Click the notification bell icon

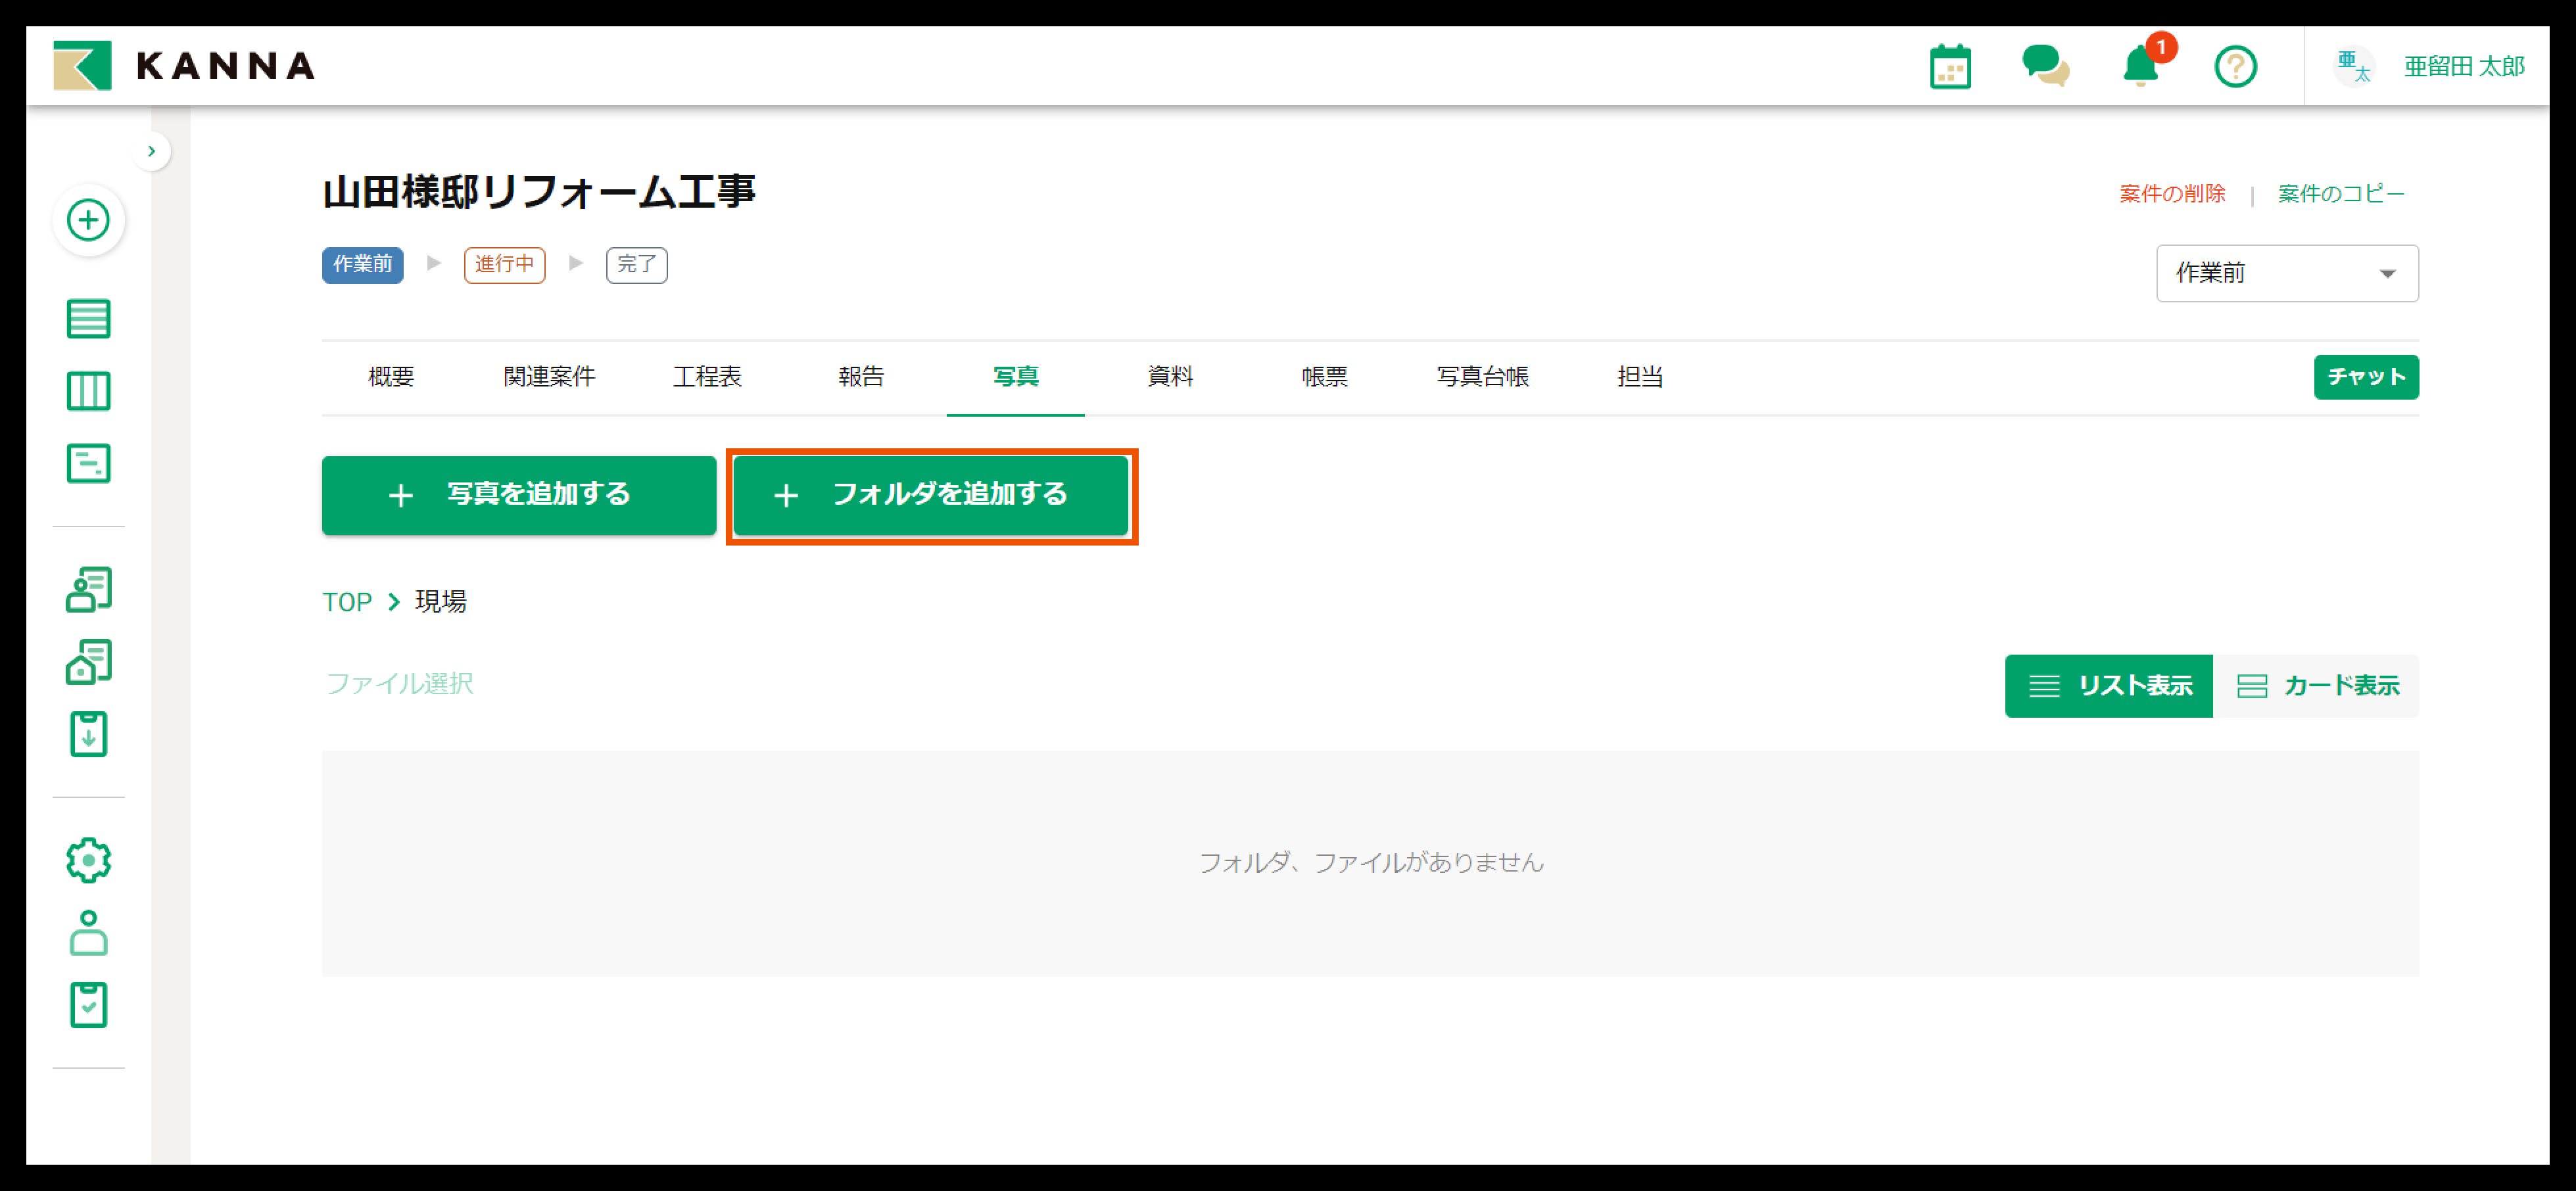click(2140, 67)
